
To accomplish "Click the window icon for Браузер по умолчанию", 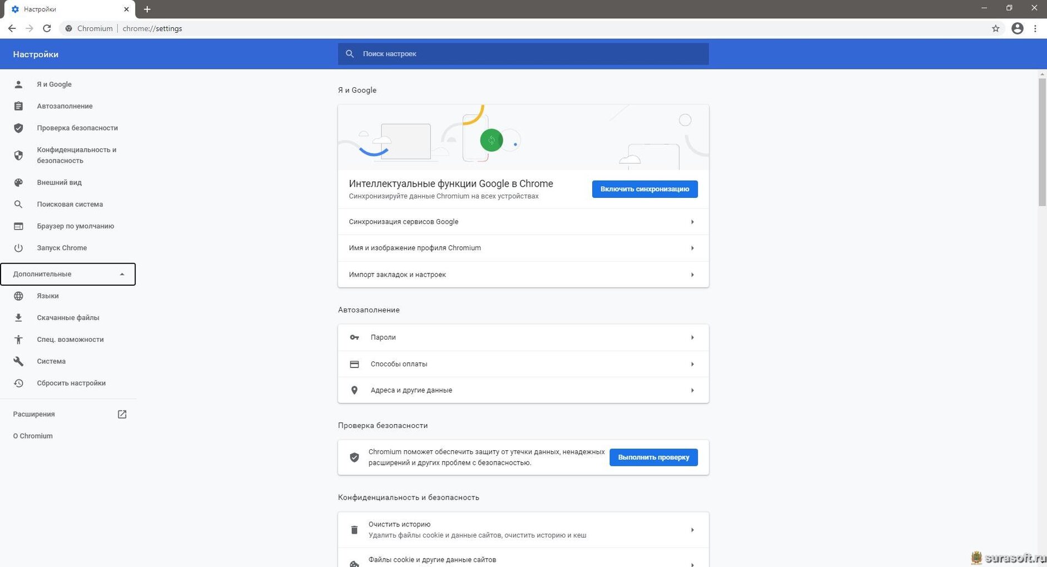I will click(18, 226).
